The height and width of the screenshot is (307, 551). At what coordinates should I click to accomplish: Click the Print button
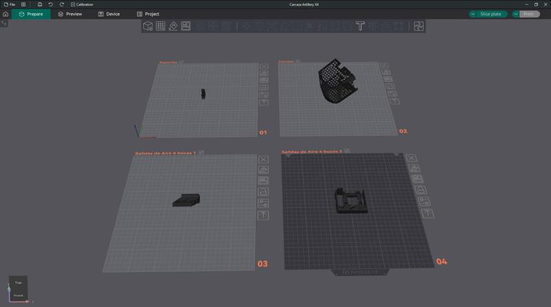[528, 14]
